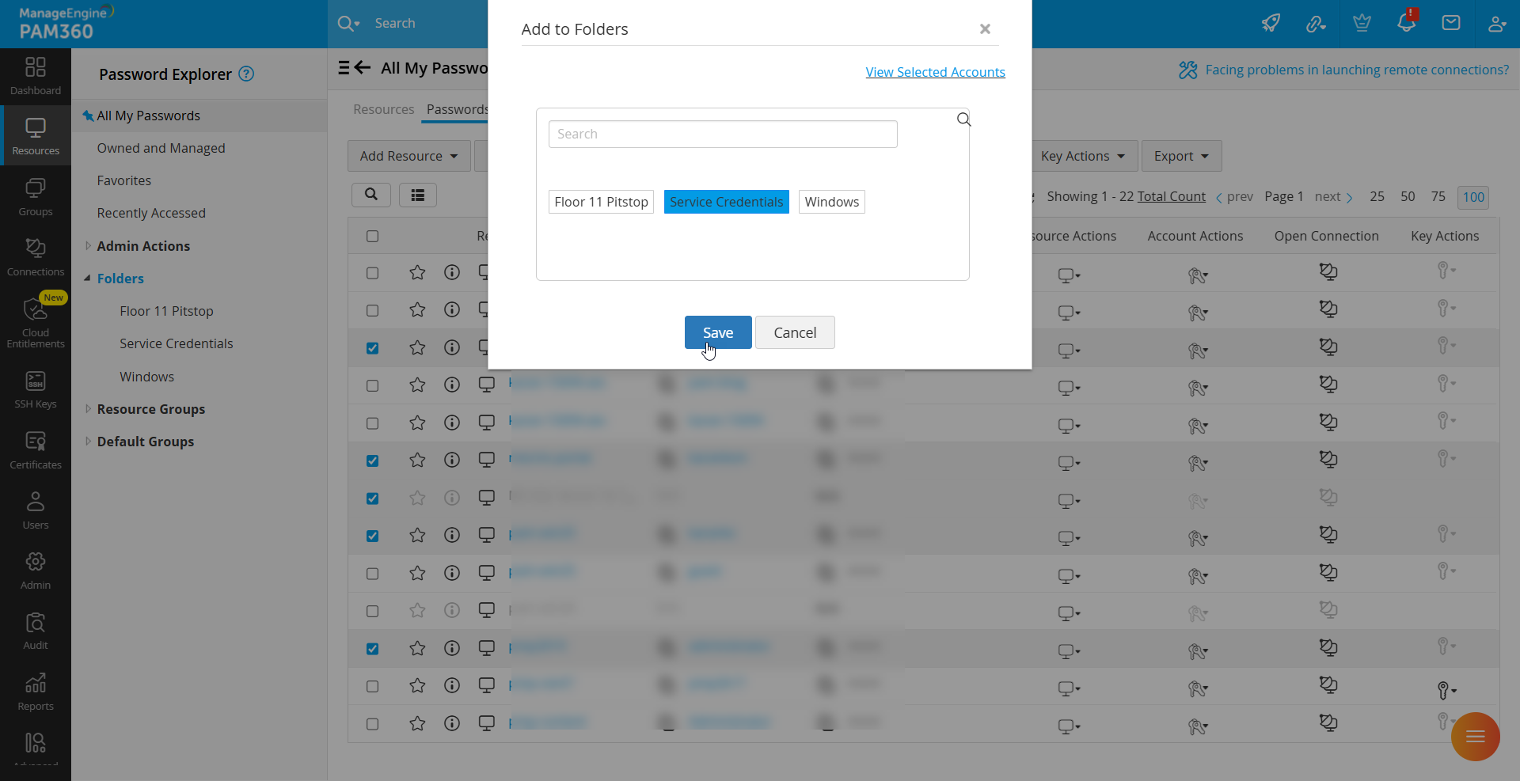1520x781 pixels.
Task: Open the mail envelope icon in header
Action: pyautogui.click(x=1451, y=23)
